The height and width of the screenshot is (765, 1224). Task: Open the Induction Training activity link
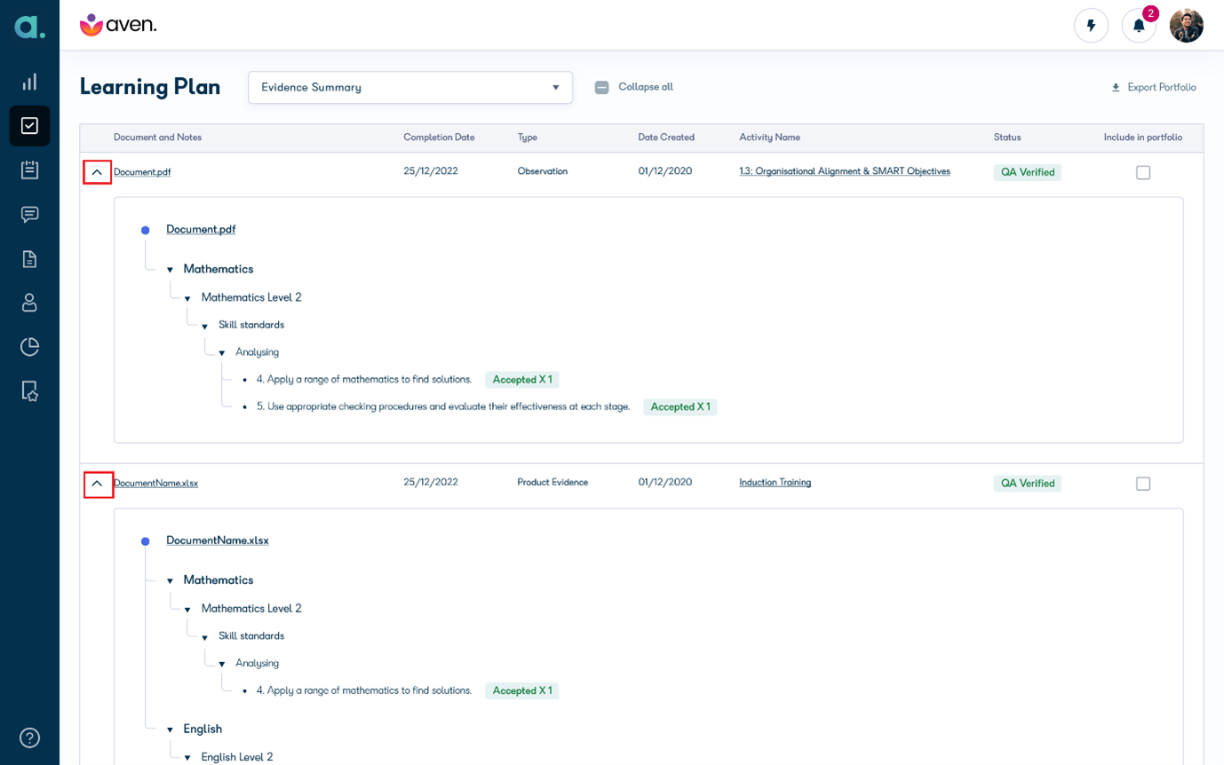click(x=775, y=482)
